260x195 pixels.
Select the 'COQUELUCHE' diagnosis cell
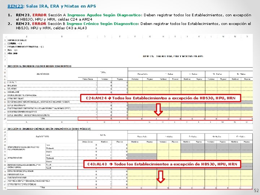pyautogui.click(x=13, y=92)
